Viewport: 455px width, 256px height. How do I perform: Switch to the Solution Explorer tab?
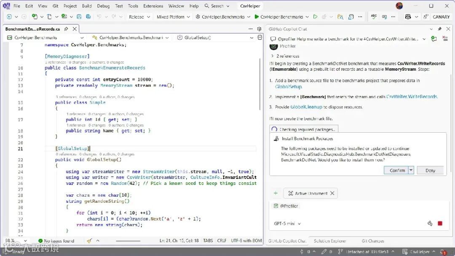(330, 241)
